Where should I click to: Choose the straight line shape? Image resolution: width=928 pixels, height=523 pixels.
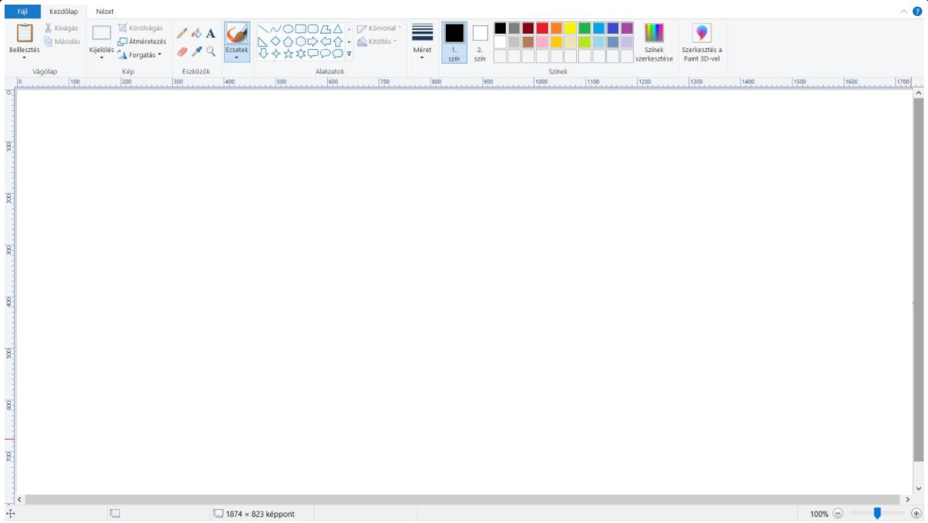tap(263, 28)
